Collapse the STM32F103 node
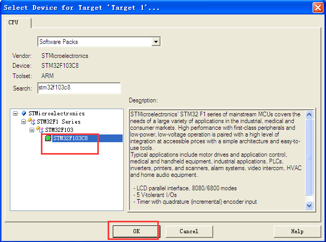This screenshot has height=242, width=326. click(x=32, y=130)
